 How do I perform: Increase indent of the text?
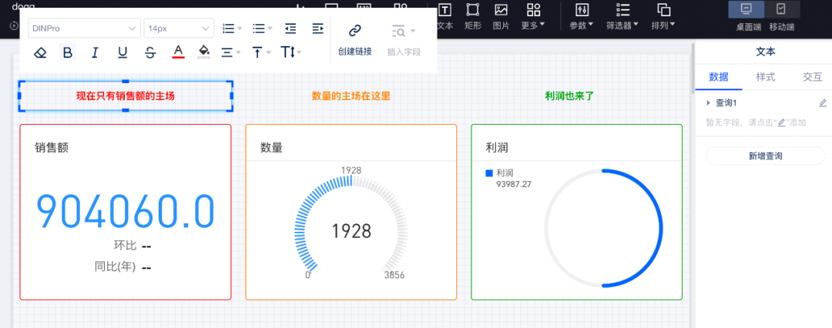tap(317, 28)
